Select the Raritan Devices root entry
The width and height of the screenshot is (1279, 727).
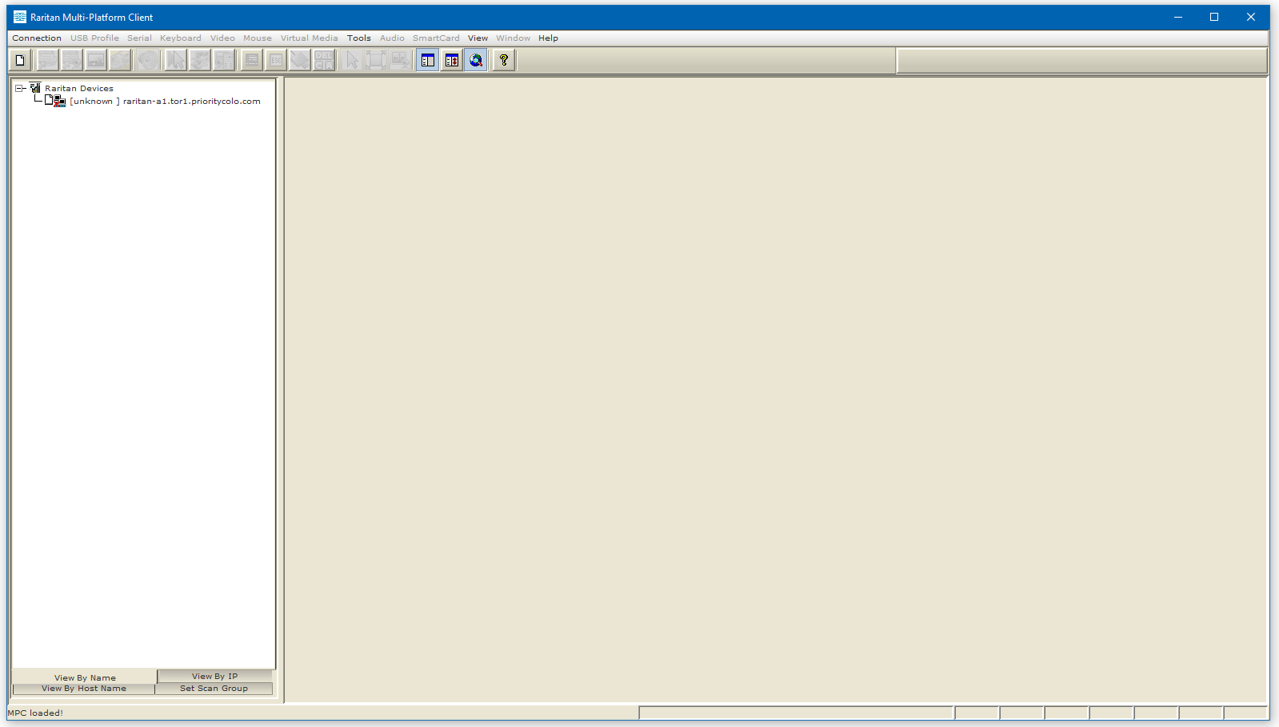click(x=79, y=89)
